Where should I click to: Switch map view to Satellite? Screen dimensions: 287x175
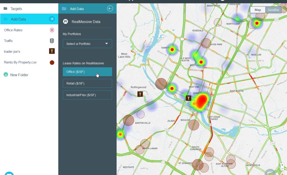(273, 10)
